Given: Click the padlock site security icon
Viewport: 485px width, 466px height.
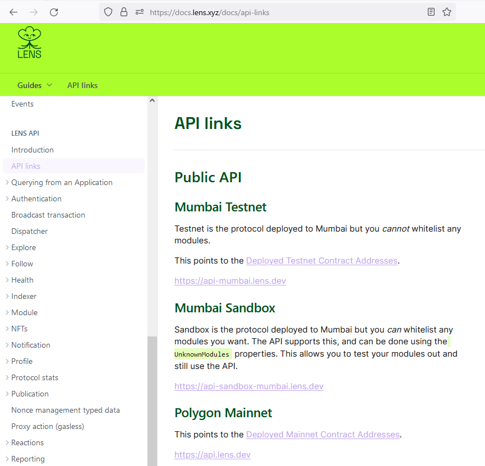Looking at the screenshot, I should pos(124,12).
